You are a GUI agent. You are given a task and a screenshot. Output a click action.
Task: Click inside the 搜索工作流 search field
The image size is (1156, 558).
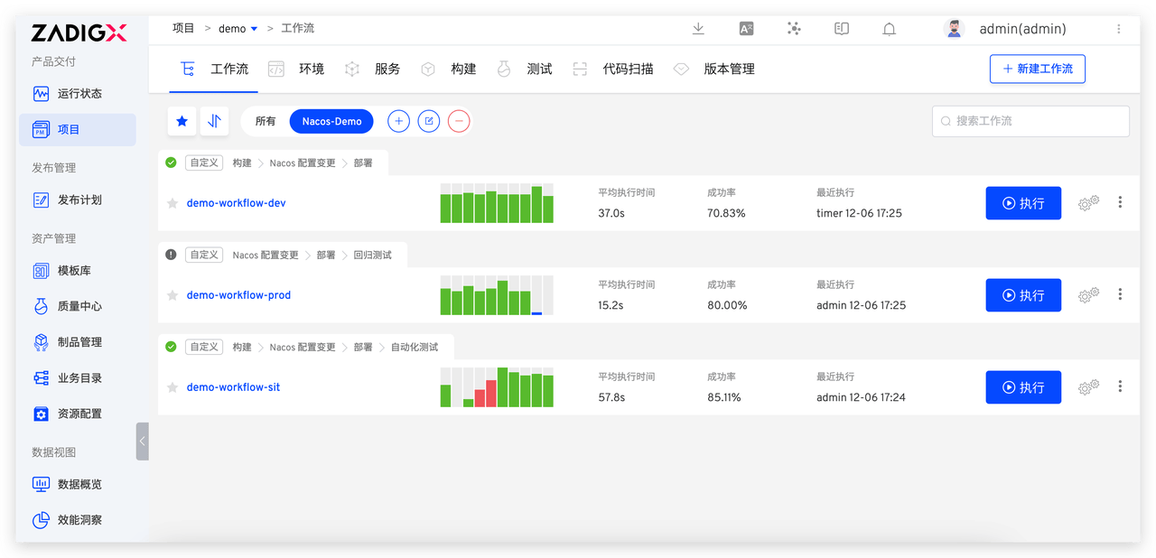pyautogui.click(x=1030, y=120)
